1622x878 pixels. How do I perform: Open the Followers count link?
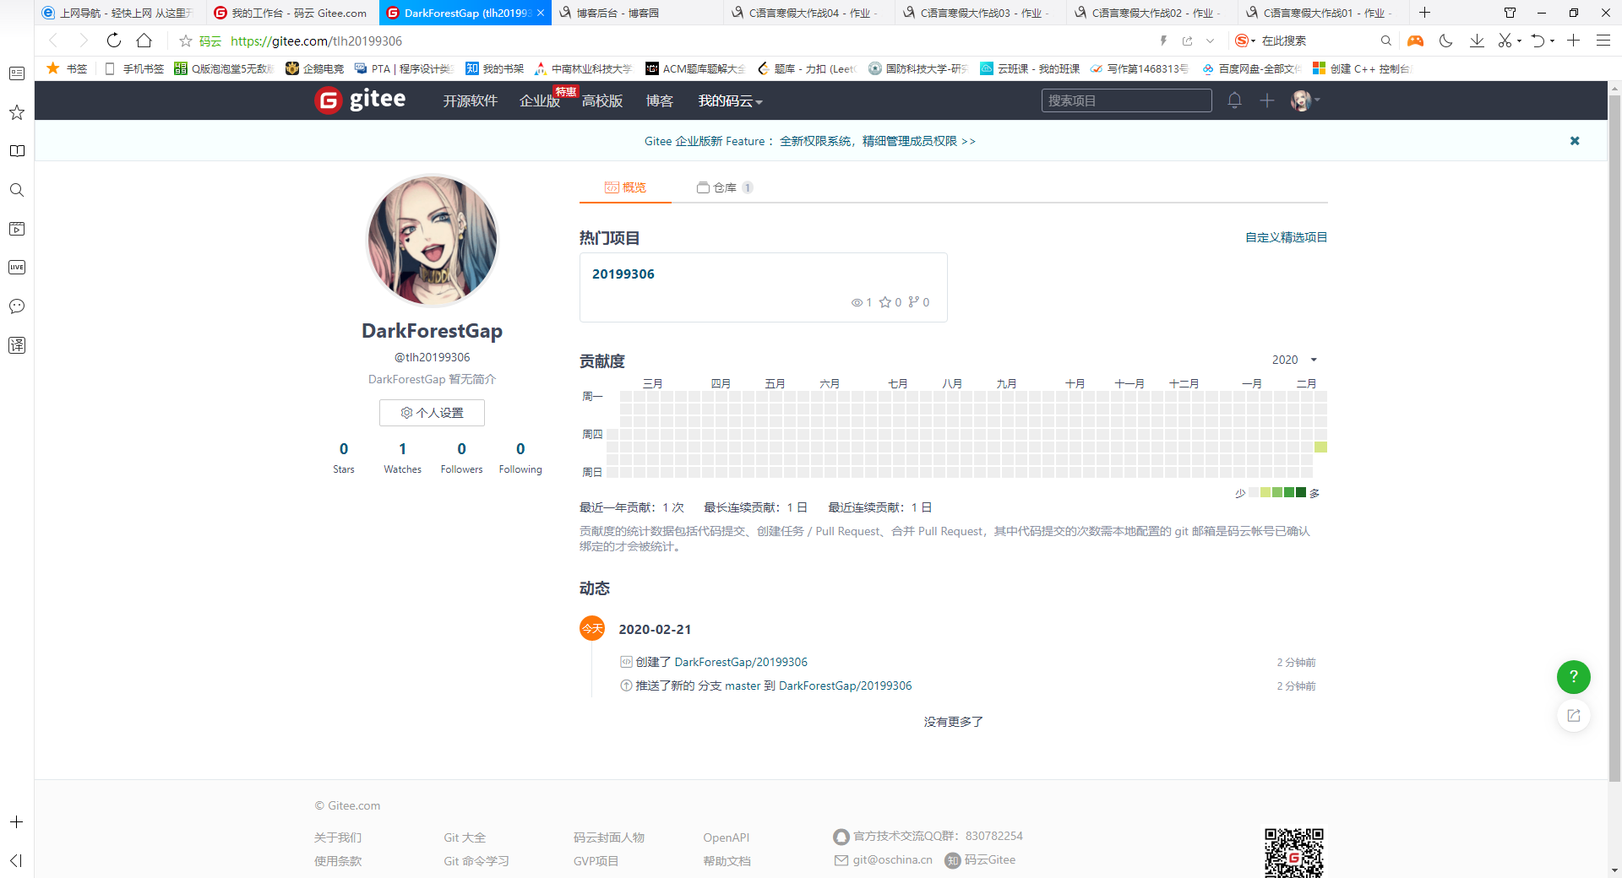pos(461,458)
